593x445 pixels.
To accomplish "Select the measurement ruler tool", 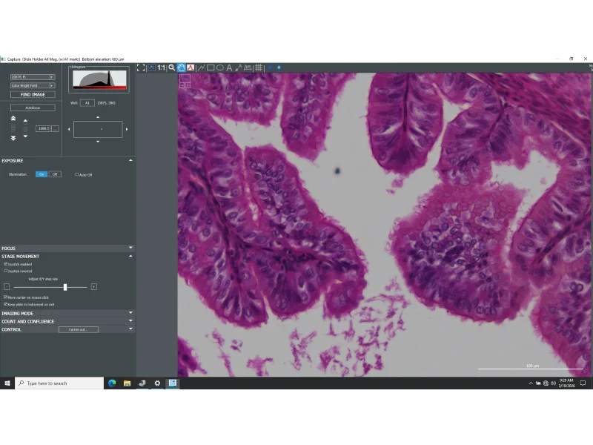I will tap(248, 67).
